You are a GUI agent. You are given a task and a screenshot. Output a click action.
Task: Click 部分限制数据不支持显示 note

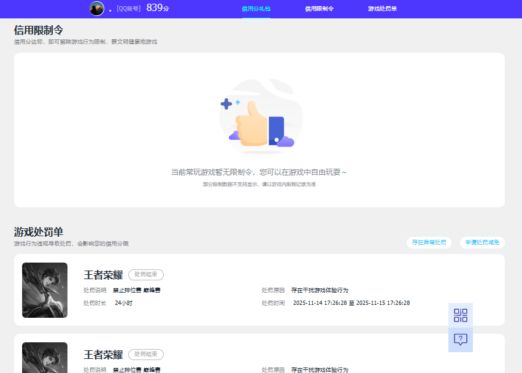click(259, 184)
